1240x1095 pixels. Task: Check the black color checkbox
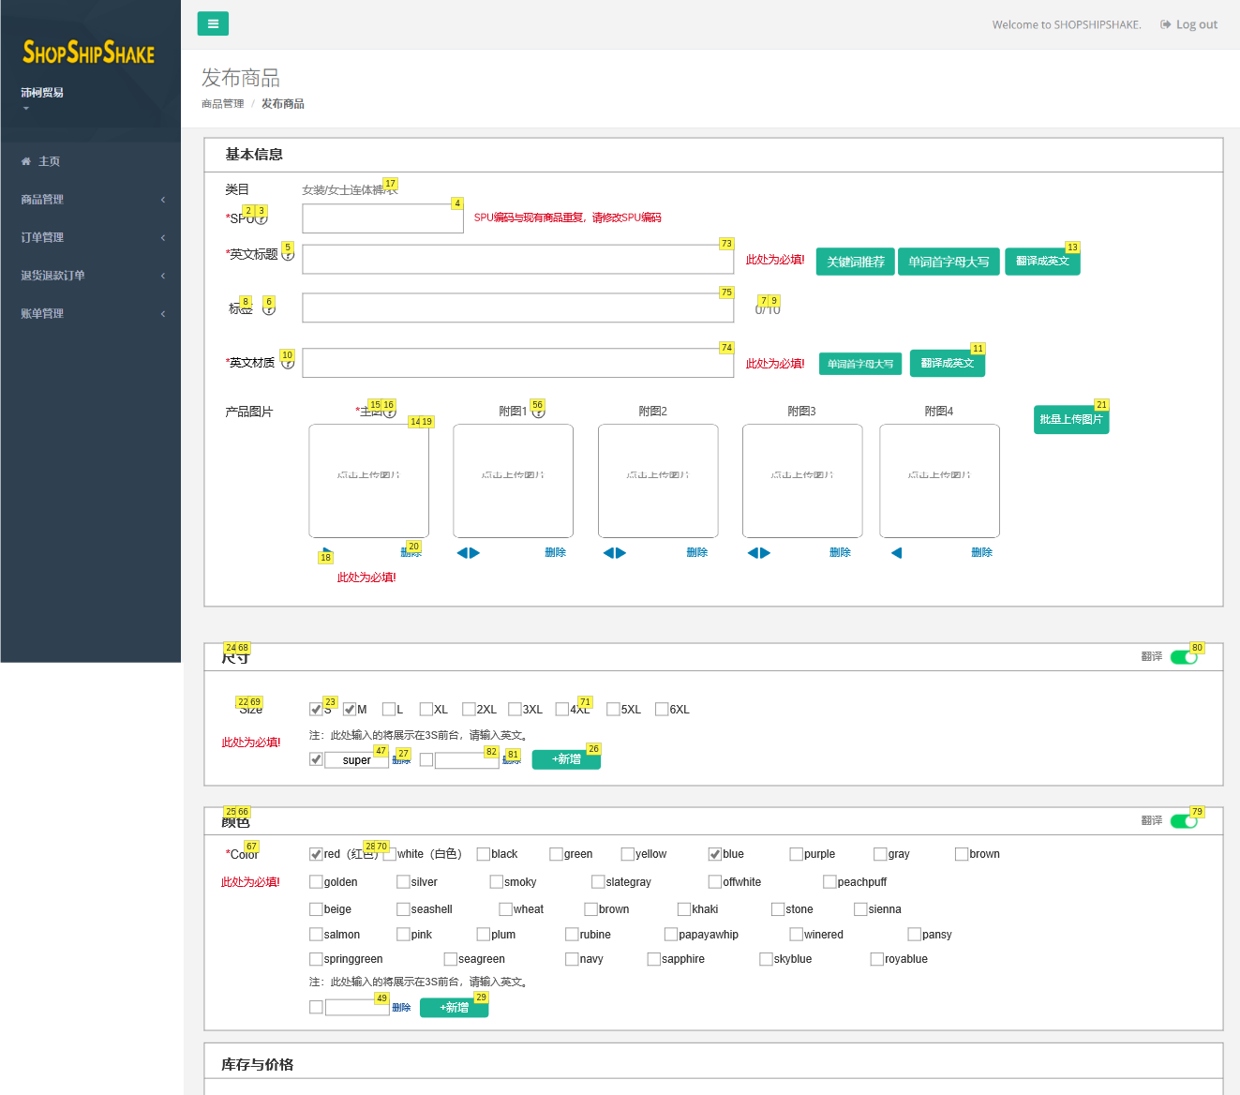(484, 854)
